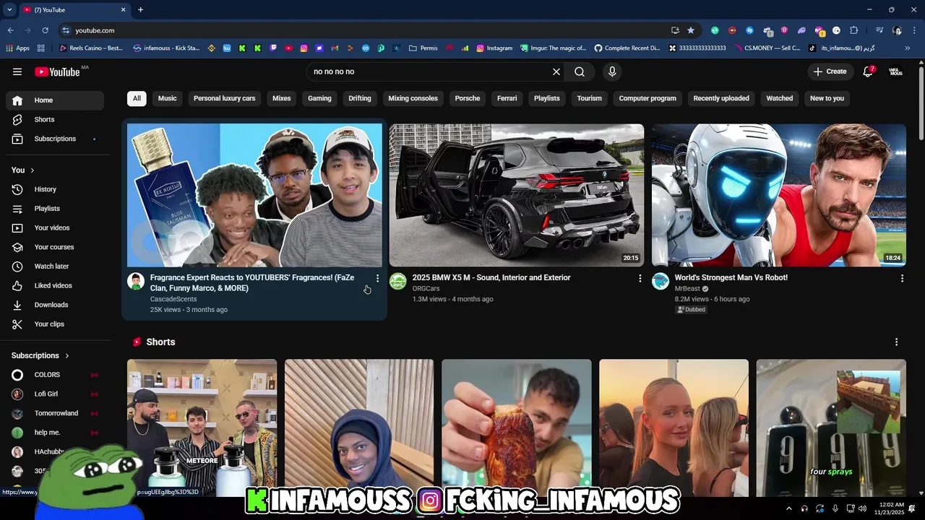
Task: Select the Playlists filter chip
Action: pyautogui.click(x=547, y=98)
